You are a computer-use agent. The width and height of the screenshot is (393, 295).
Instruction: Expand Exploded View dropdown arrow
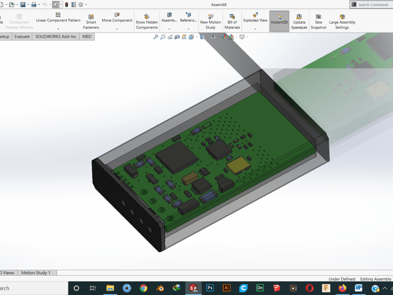point(255,29)
